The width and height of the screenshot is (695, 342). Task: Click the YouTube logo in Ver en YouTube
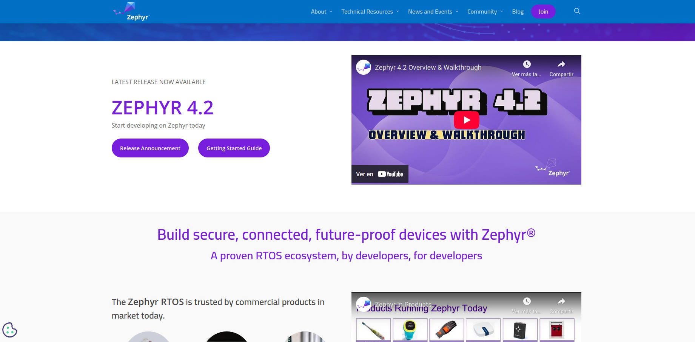(x=390, y=174)
